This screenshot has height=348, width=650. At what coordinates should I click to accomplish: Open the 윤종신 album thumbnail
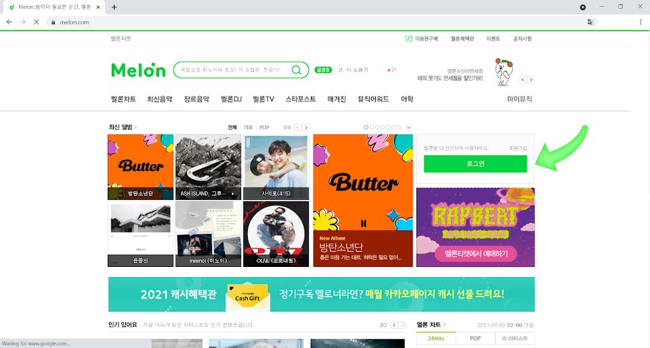141,234
